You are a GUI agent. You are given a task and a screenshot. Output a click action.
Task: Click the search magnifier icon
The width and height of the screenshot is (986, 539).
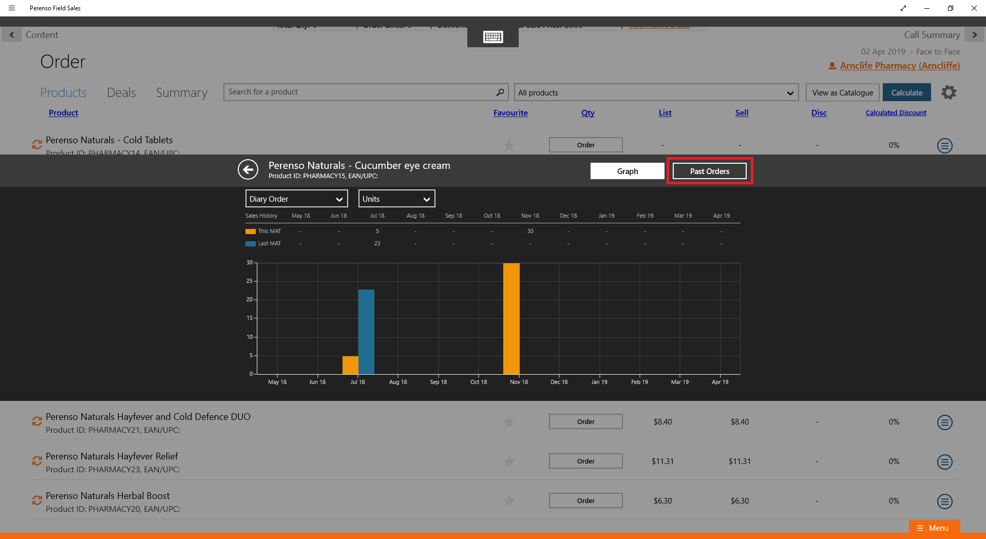tap(500, 92)
